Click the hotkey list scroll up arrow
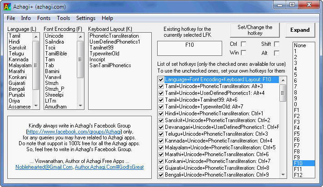The image size is (323, 187). click(283, 80)
